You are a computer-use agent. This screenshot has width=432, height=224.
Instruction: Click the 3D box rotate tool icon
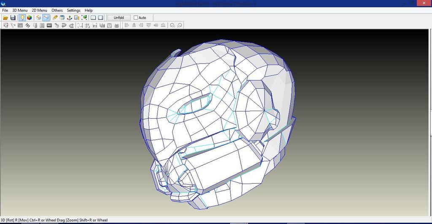pyautogui.click(x=57, y=25)
